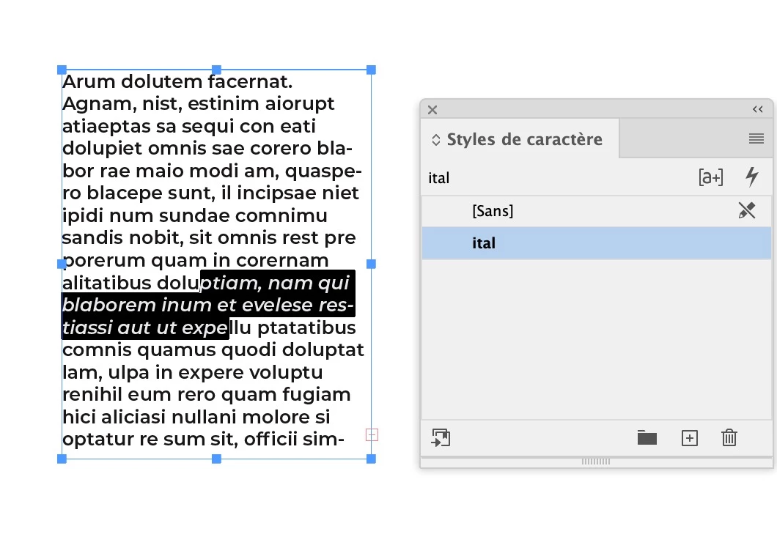The image size is (777, 548).
Task: Create a new character style
Action: 689,438
